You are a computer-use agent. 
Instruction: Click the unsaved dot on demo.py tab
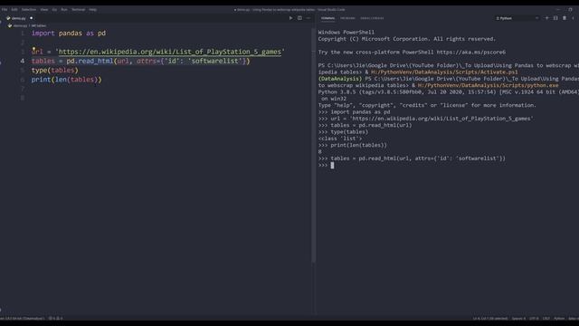32,18
